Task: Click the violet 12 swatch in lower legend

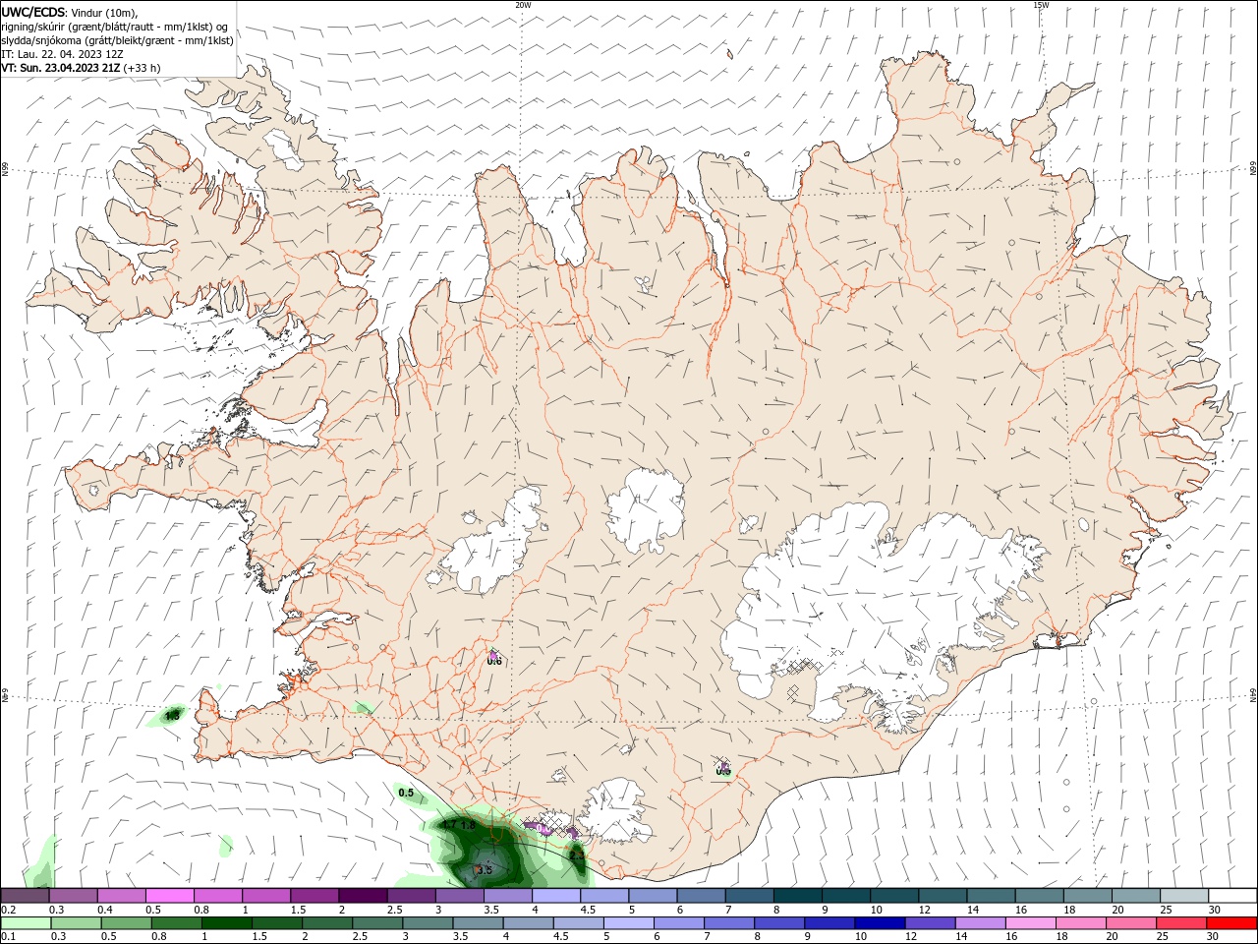Action: click(x=930, y=923)
